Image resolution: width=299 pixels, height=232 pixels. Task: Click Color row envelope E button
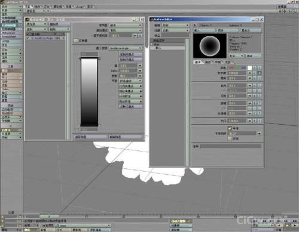(255, 68)
